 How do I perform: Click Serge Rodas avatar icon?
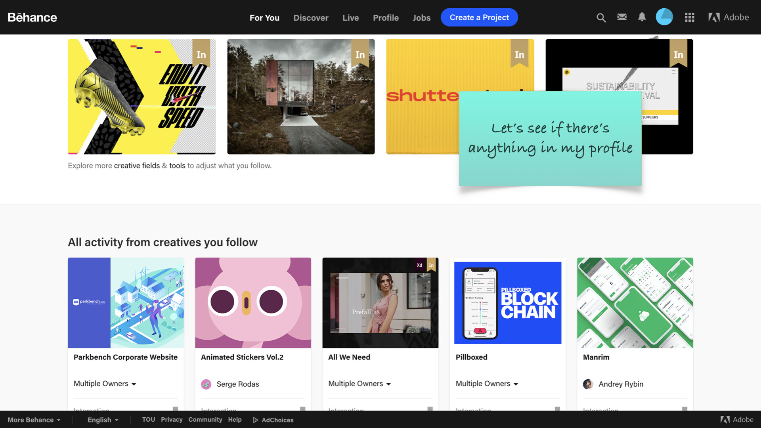206,384
